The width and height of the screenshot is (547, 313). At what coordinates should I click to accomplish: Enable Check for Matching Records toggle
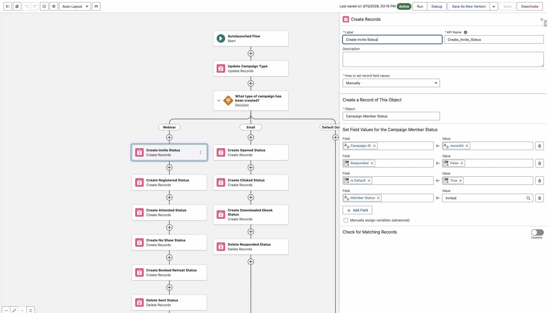pos(537,232)
